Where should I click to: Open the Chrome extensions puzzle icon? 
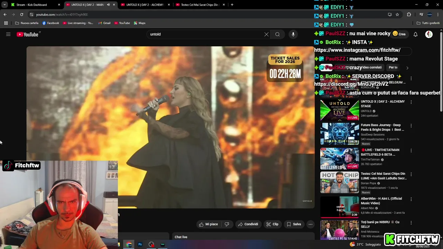[409, 15]
